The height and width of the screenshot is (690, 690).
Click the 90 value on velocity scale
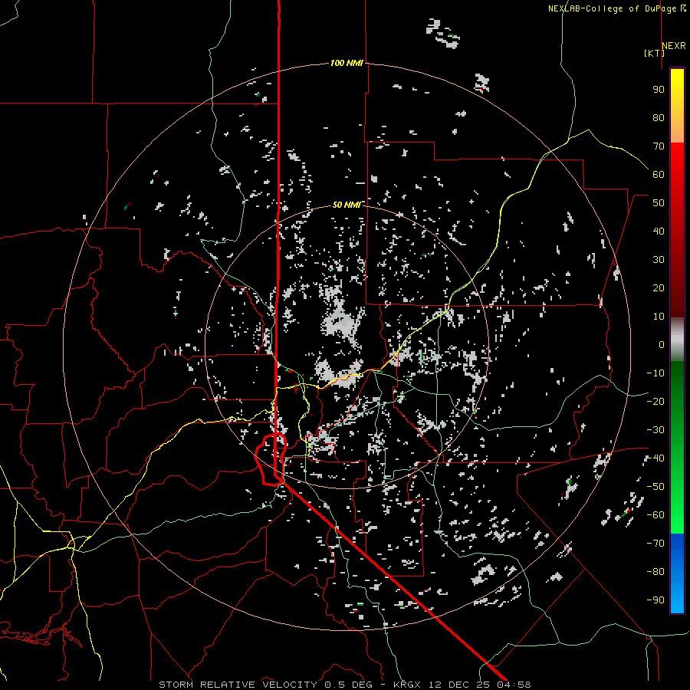point(659,90)
